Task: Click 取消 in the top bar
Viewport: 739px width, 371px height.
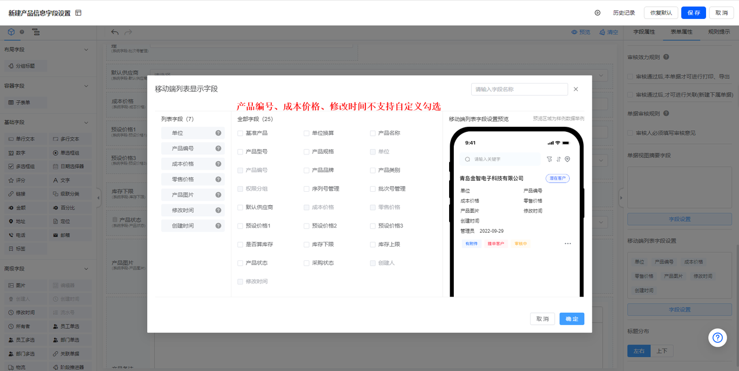Action: [x=722, y=13]
